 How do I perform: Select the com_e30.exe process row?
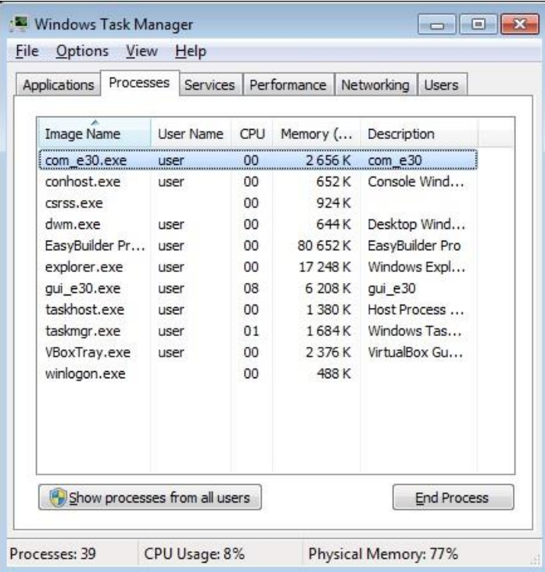click(x=258, y=160)
